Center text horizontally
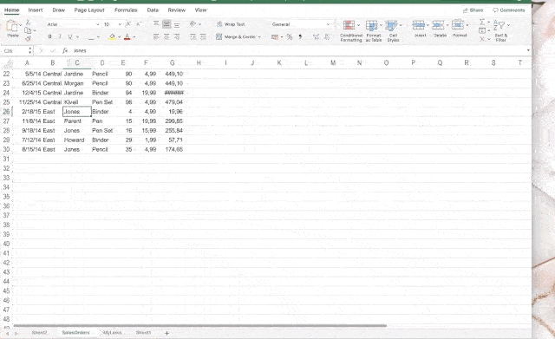The width and height of the screenshot is (555, 339). coord(166,36)
